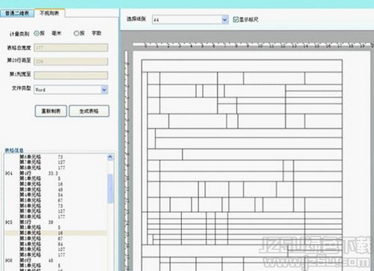
Task: Toggle the 显示标尺 checkbox
Action: click(x=236, y=19)
